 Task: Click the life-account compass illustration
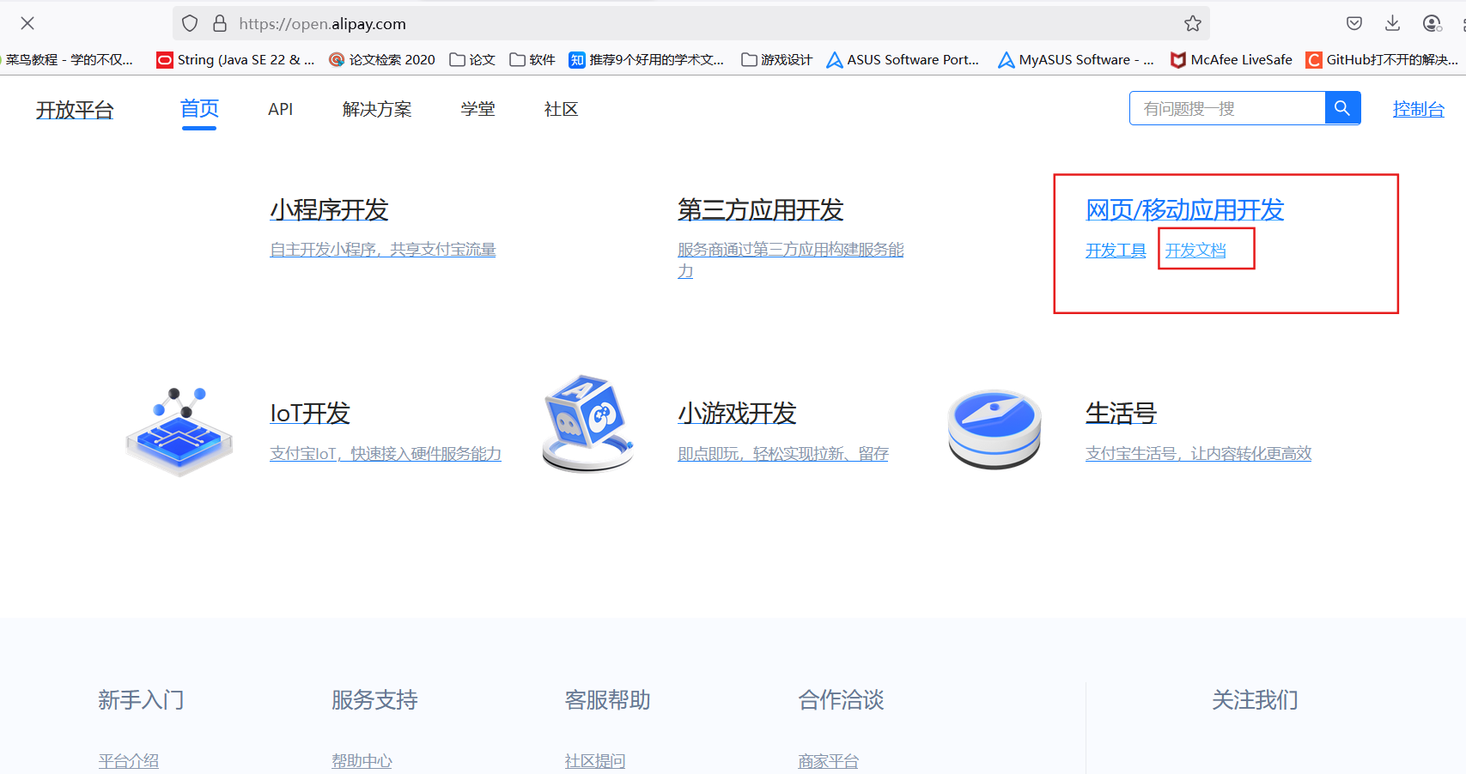[995, 429]
